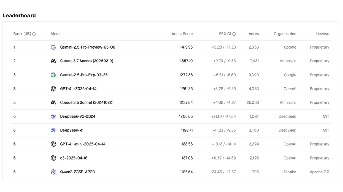Click MIT license in DeepSeek-V3-0324 row
343x192 pixels.
[x=326, y=116]
